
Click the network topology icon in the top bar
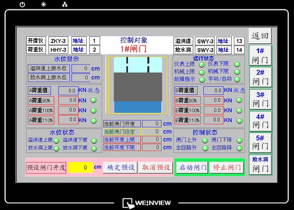64,5
